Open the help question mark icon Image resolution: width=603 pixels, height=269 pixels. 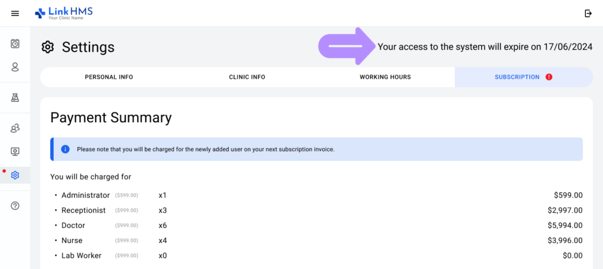click(x=15, y=205)
